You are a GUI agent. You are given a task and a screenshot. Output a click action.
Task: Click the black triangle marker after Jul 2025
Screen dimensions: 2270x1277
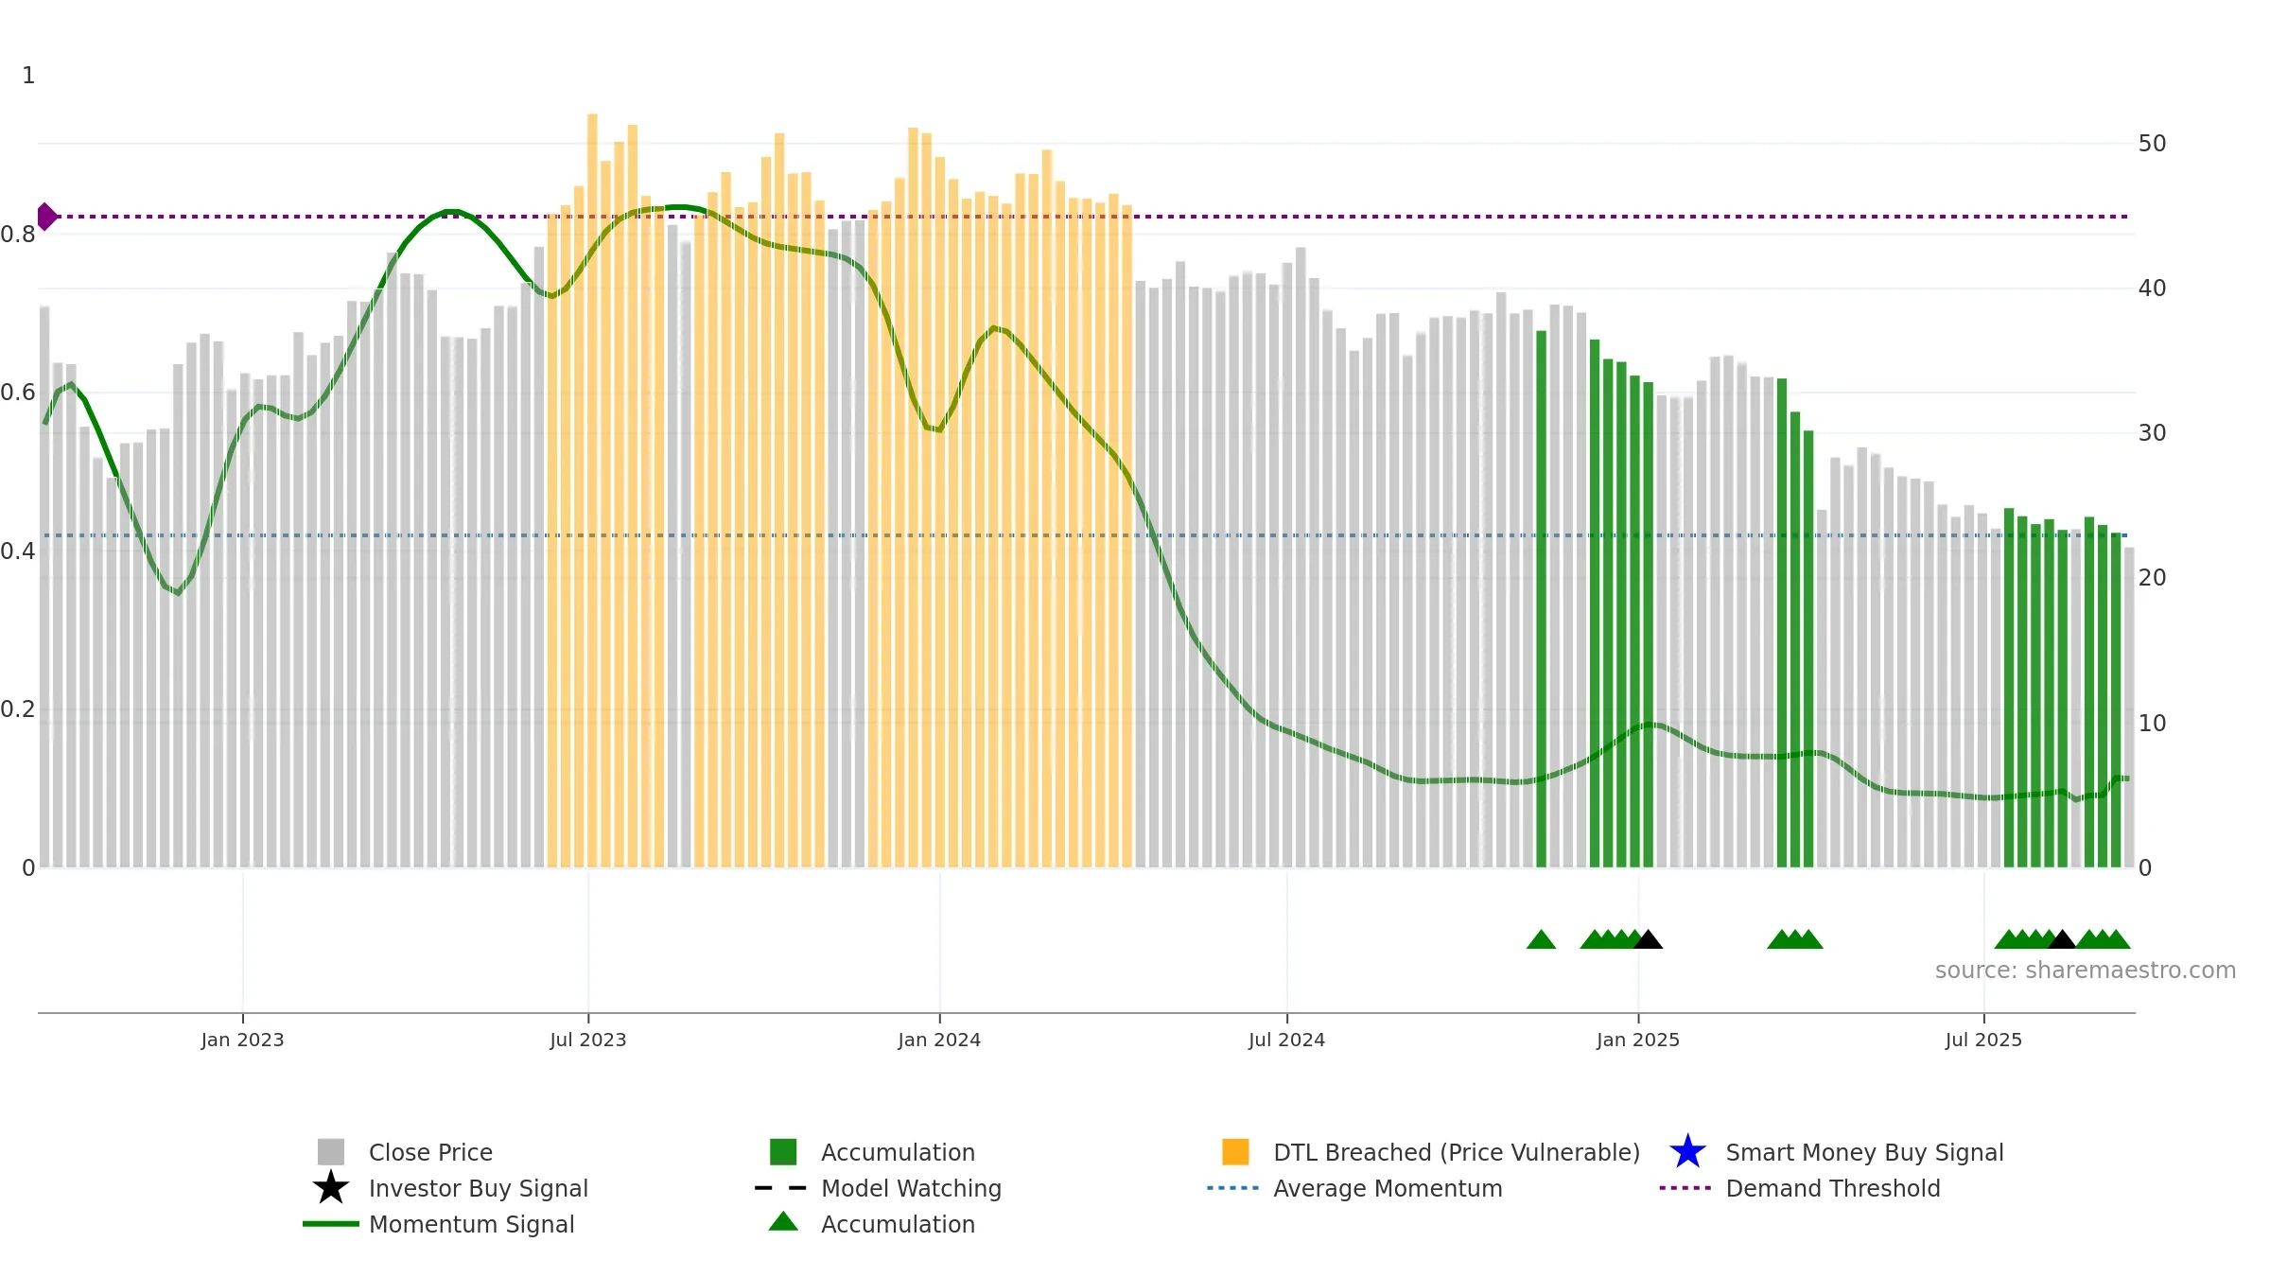[2062, 939]
